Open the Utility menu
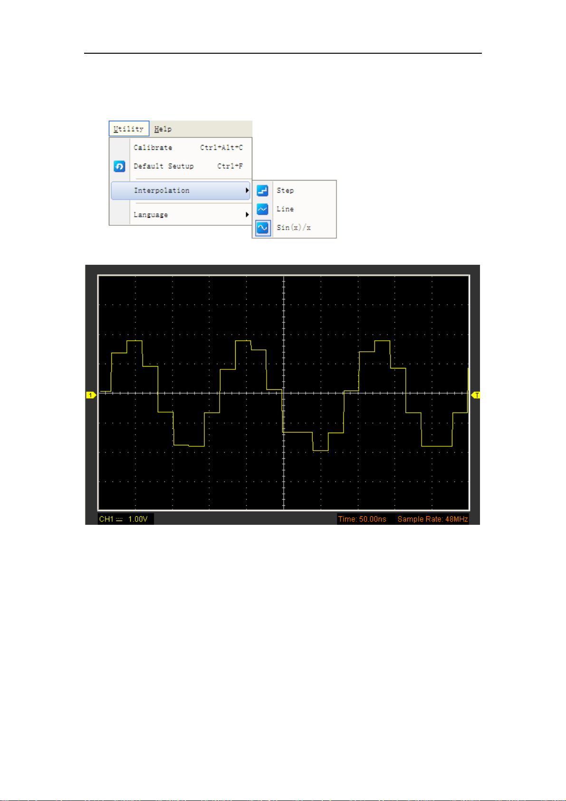 click(x=129, y=129)
